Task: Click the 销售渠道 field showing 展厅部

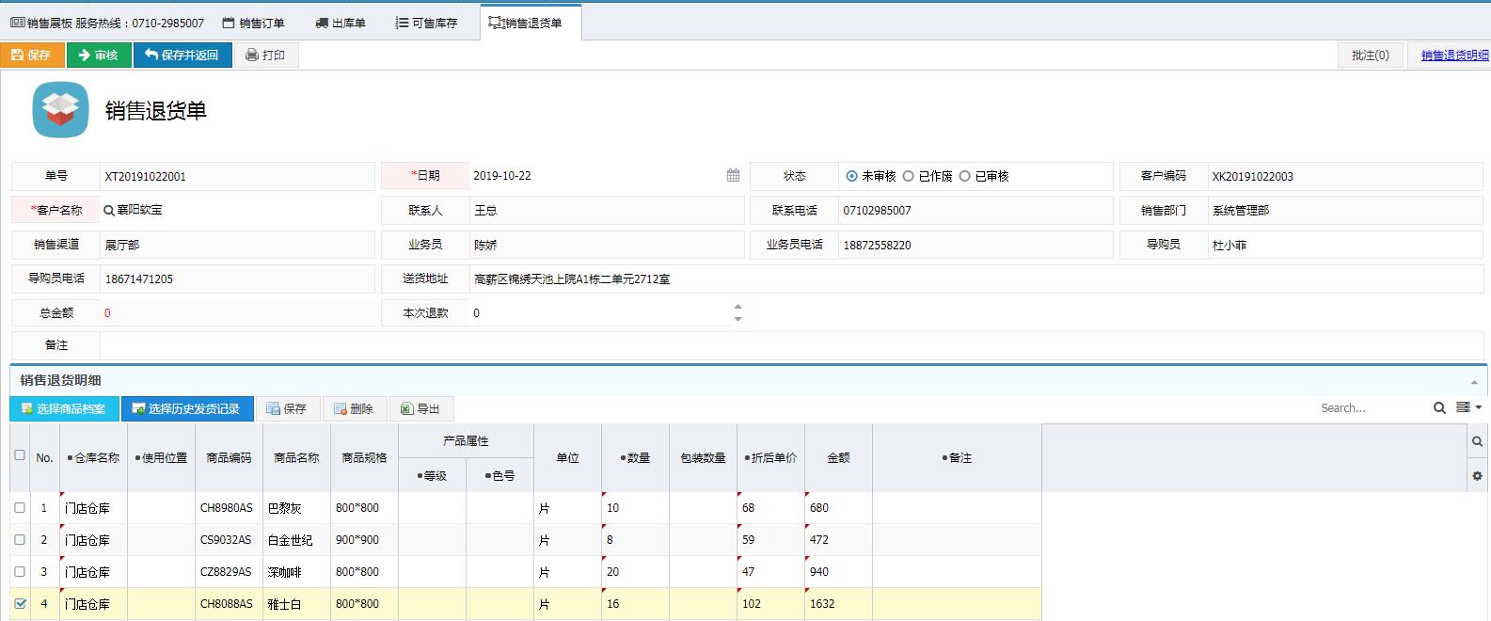Action: (237, 245)
